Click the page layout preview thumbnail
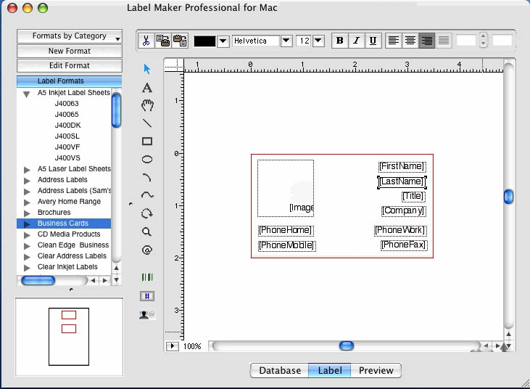 (69, 337)
